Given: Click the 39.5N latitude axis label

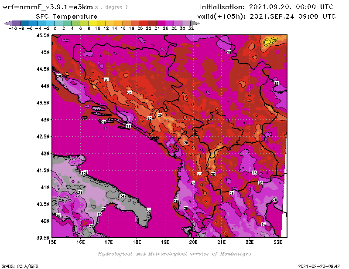Looking at the screenshot, I should (x=43, y=238).
